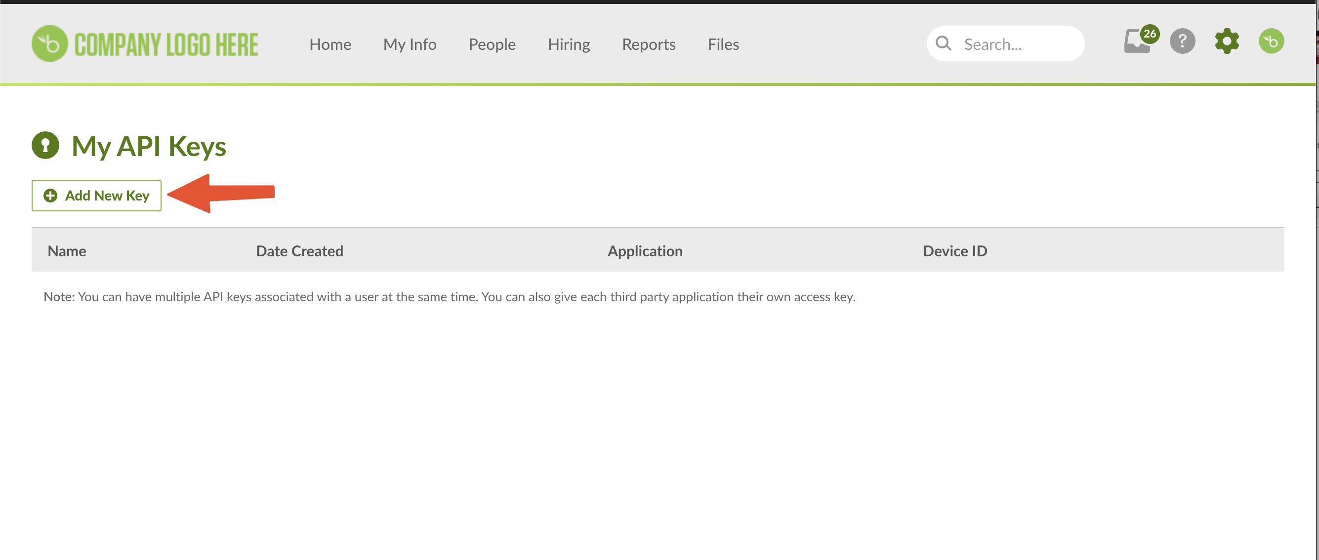1319x560 pixels.
Task: Click into the Search field
Action: click(1005, 43)
